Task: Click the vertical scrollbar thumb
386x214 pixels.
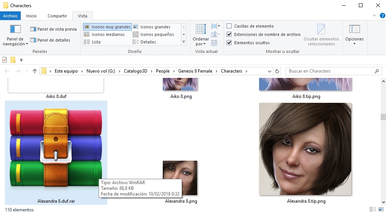Action: (x=383, y=116)
